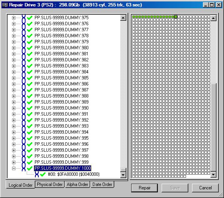Click the greyed Save button
Image resolution: width=224 pixels, height=198 pixels.
pos(175,188)
